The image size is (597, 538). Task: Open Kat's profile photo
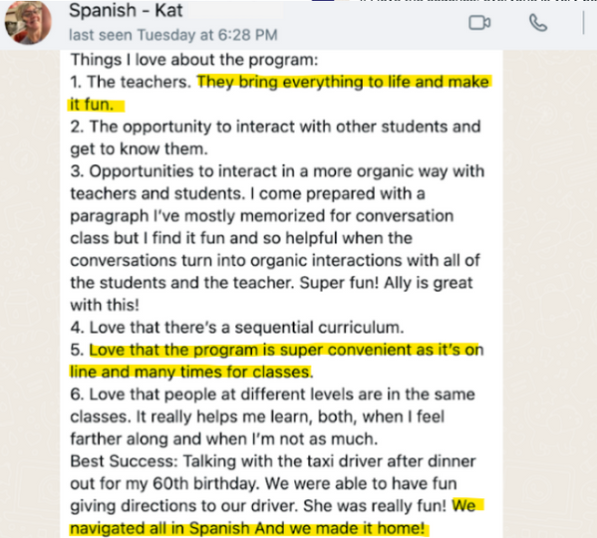[28, 23]
